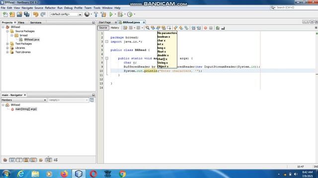Image resolution: width=318 pixels, height=178 pixels.
Task: Collapse the Source Packages tree node
Action: tap(7, 31)
